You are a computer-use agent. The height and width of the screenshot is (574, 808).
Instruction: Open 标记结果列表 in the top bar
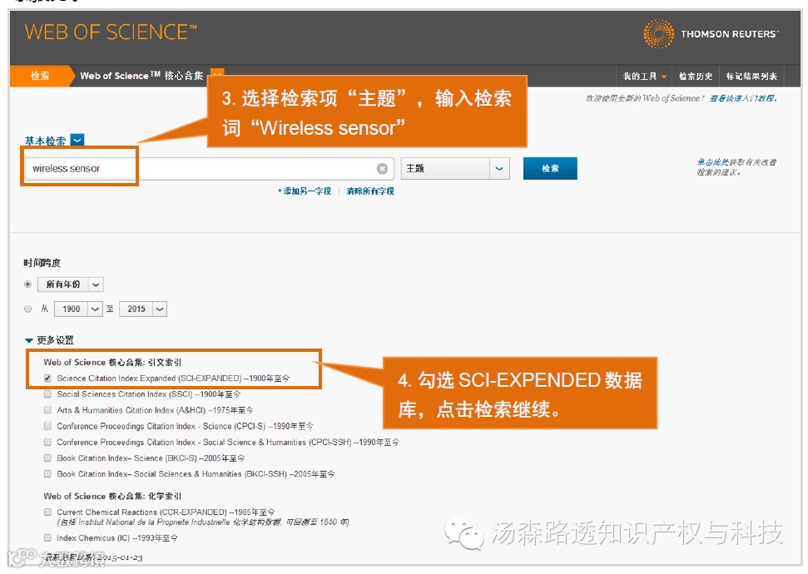[751, 77]
